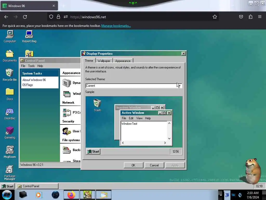
Task: Open the P3 network icon in Control Panel
Action: coord(67,113)
